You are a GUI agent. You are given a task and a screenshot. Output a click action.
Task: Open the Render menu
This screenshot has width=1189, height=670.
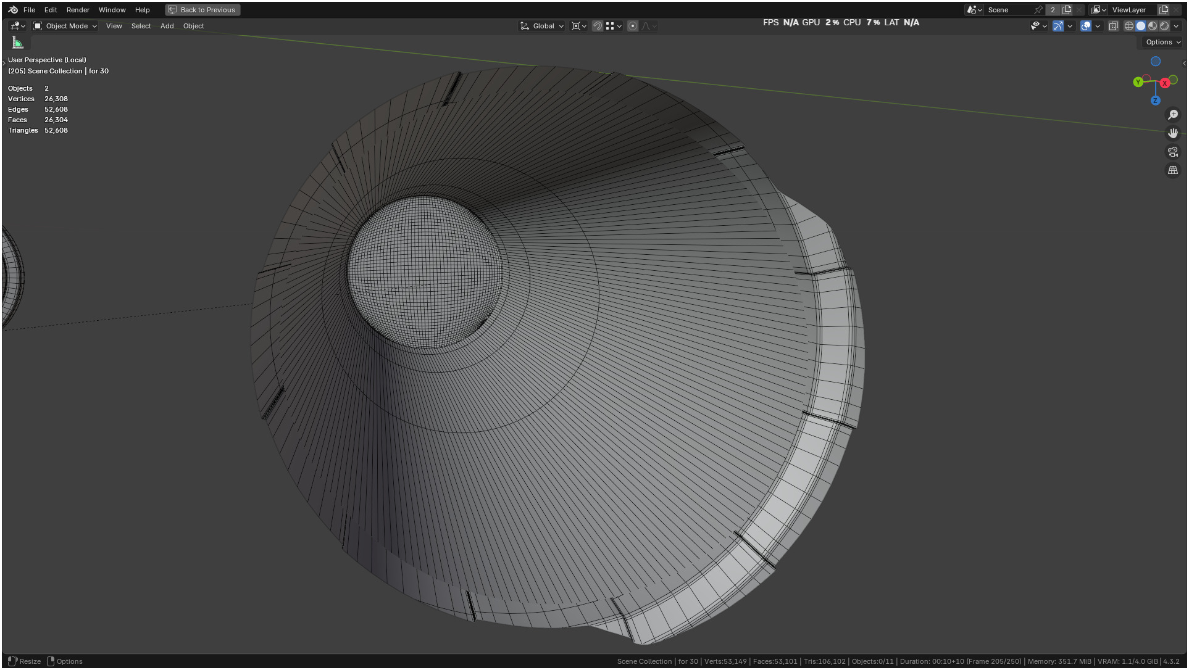(x=78, y=10)
